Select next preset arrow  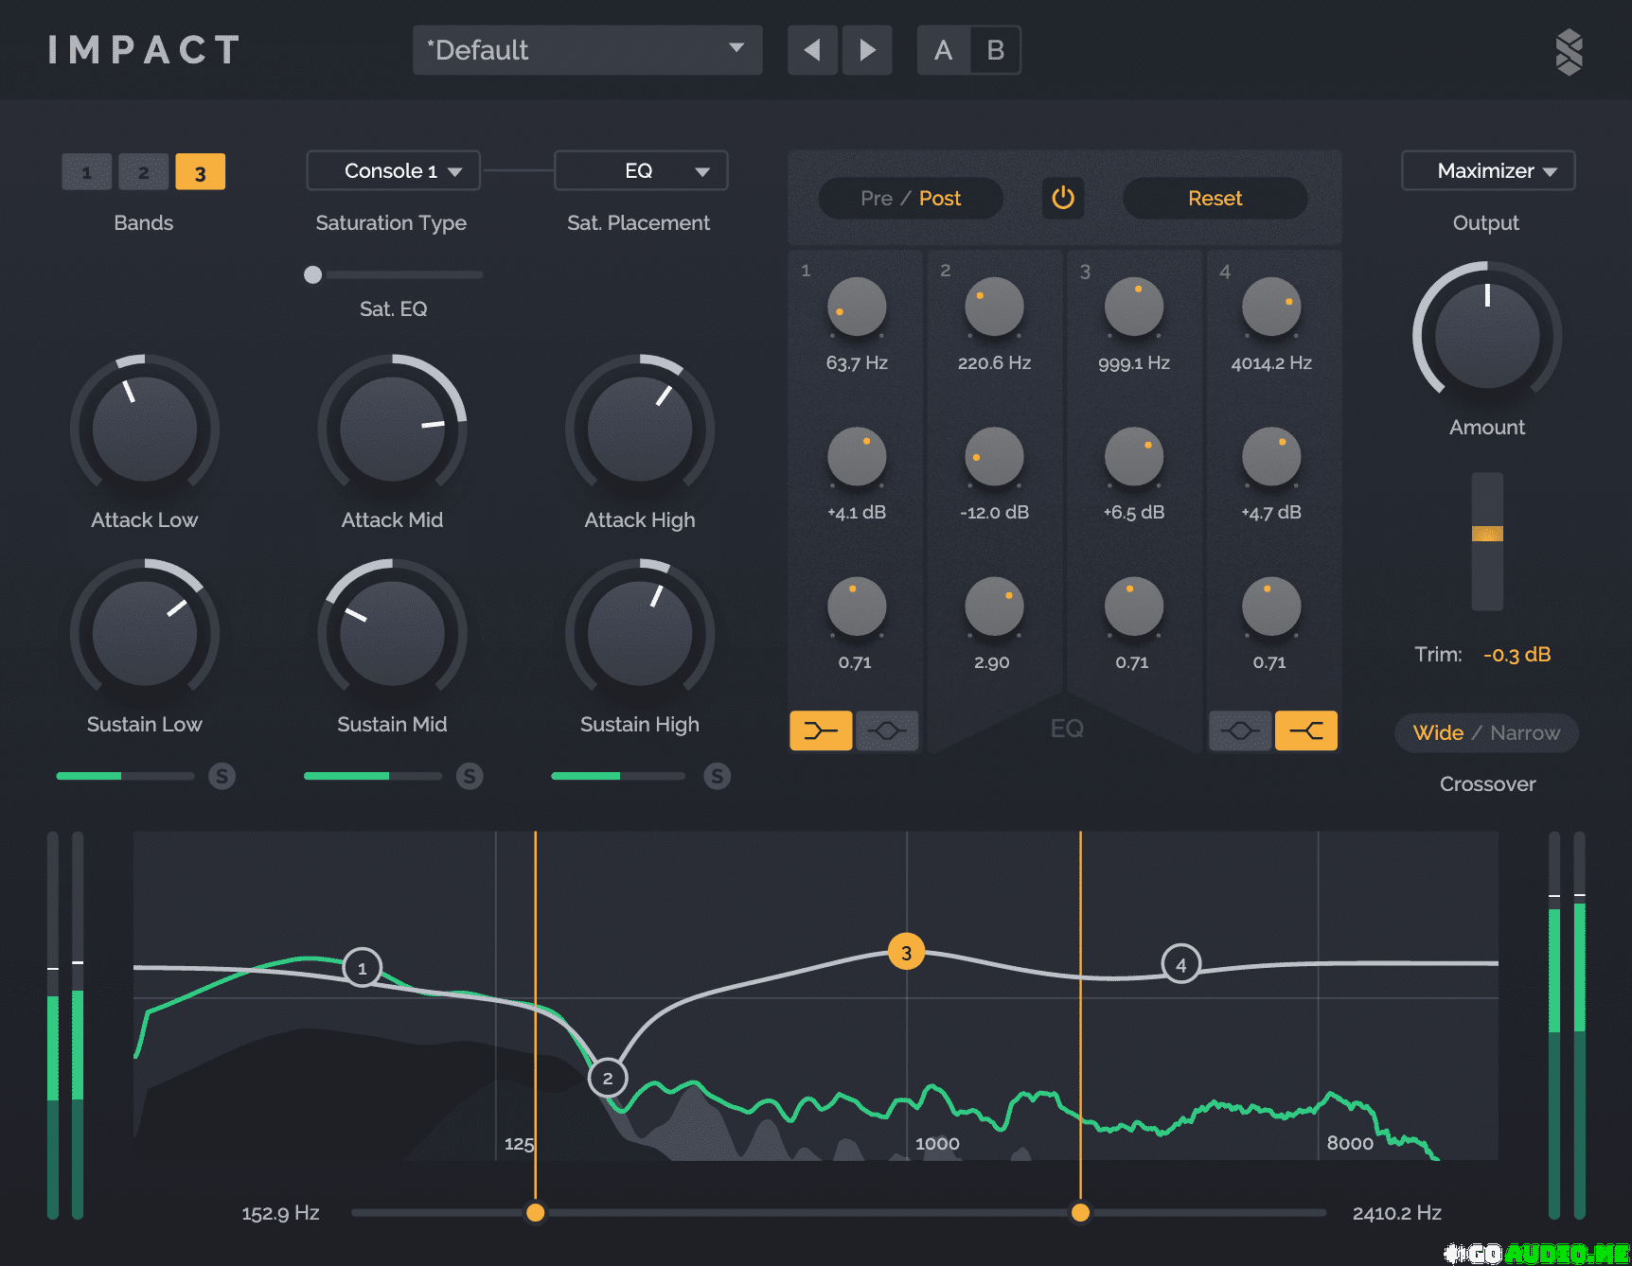click(867, 50)
